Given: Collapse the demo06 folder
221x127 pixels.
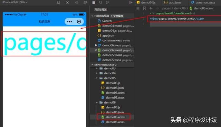Looking at the screenshot, I should pyautogui.click(x=97, y=103).
